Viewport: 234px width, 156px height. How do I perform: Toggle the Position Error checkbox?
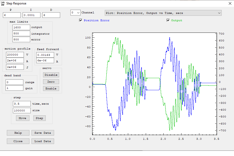[x=81, y=20]
